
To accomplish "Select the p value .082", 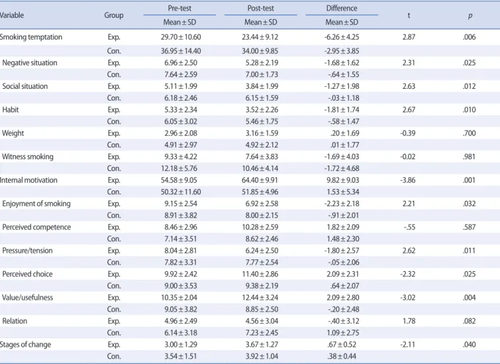I will click(x=469, y=321).
